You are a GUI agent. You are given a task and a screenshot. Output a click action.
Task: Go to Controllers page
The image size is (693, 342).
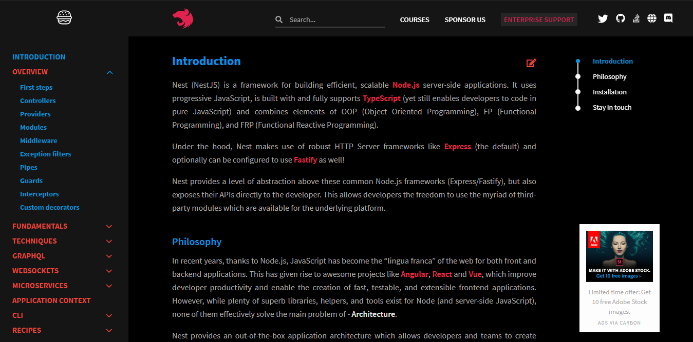[x=38, y=100]
